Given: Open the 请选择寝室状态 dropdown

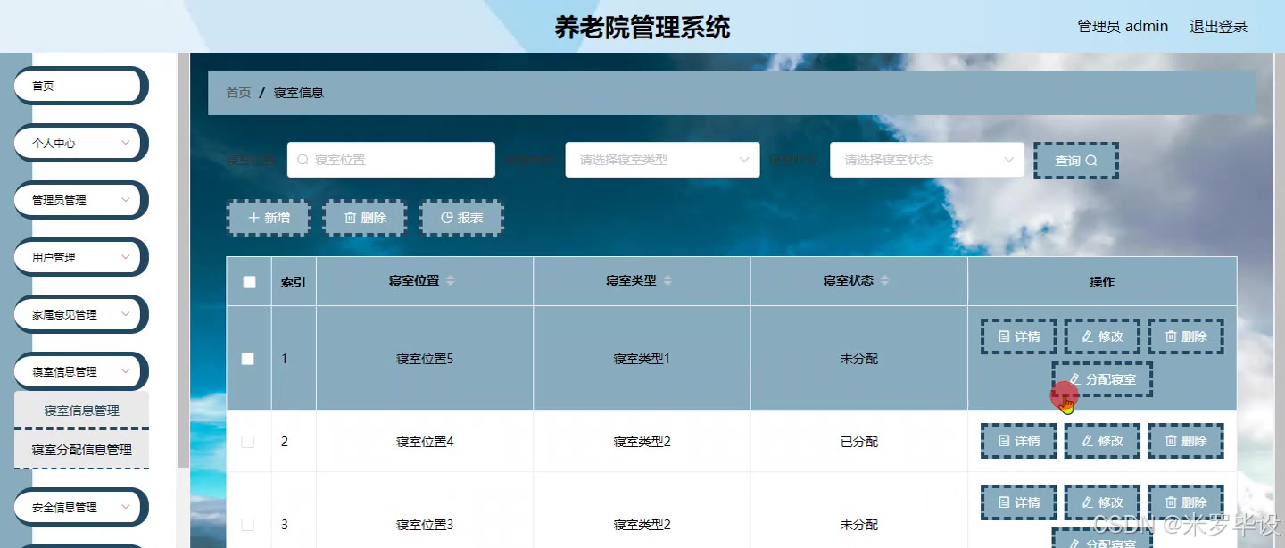Looking at the screenshot, I should pos(925,159).
